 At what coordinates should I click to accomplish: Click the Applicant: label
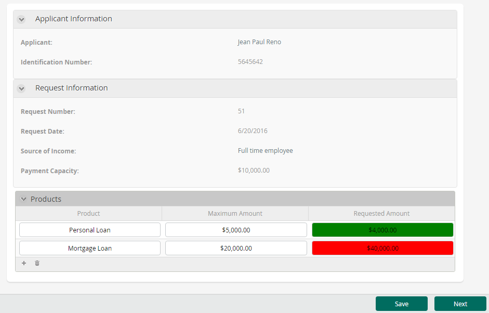(x=36, y=43)
